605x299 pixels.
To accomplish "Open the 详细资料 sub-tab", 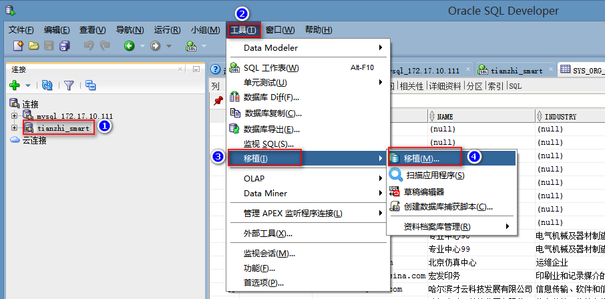I will (445, 86).
